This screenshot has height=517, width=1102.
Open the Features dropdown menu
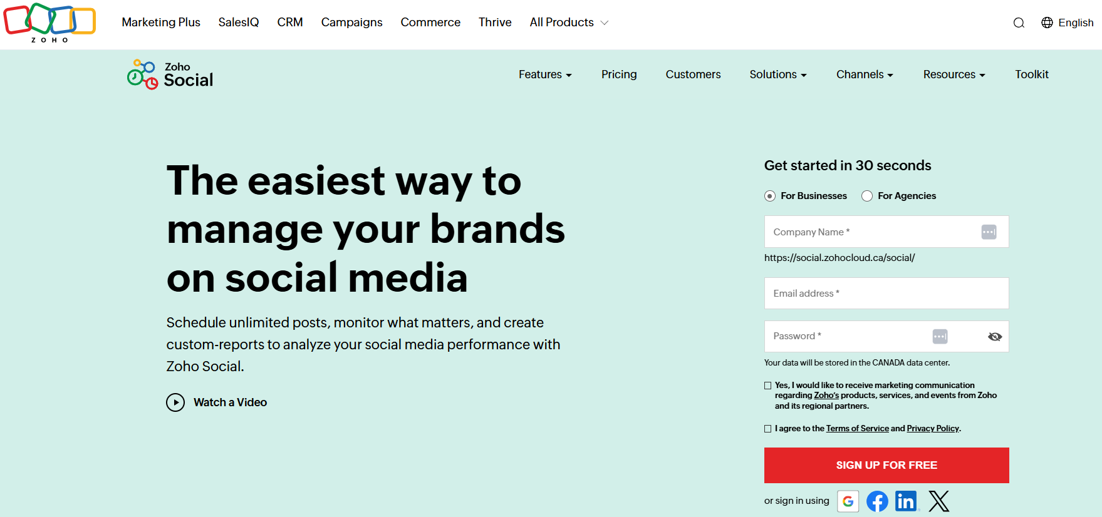(x=545, y=74)
